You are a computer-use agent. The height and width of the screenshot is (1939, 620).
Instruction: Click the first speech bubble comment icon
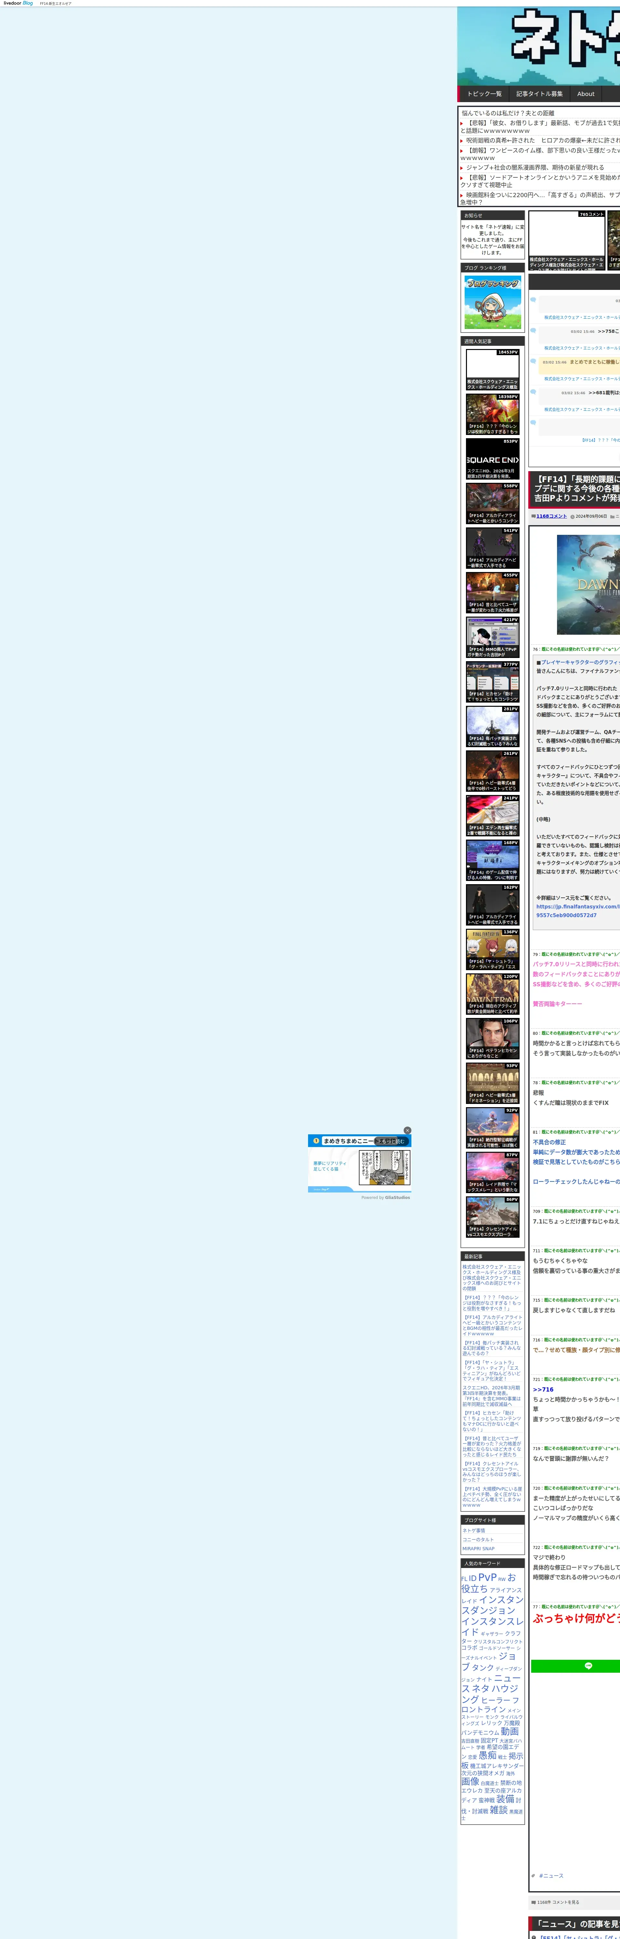533,300
